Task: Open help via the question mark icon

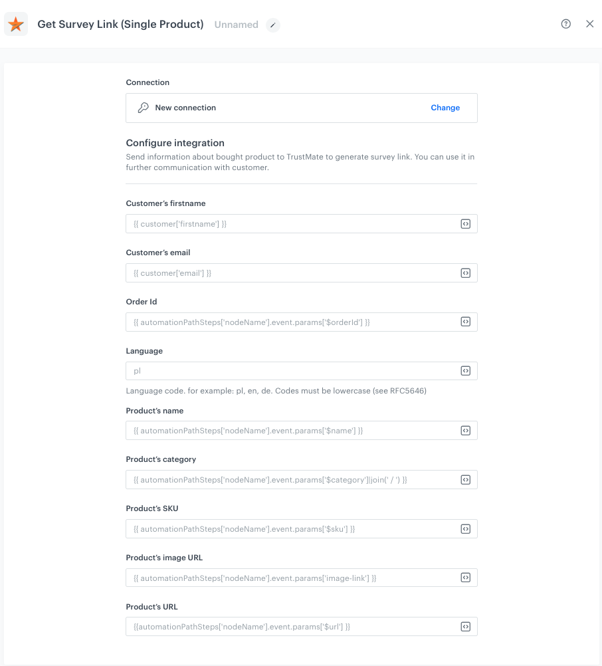Action: click(565, 24)
